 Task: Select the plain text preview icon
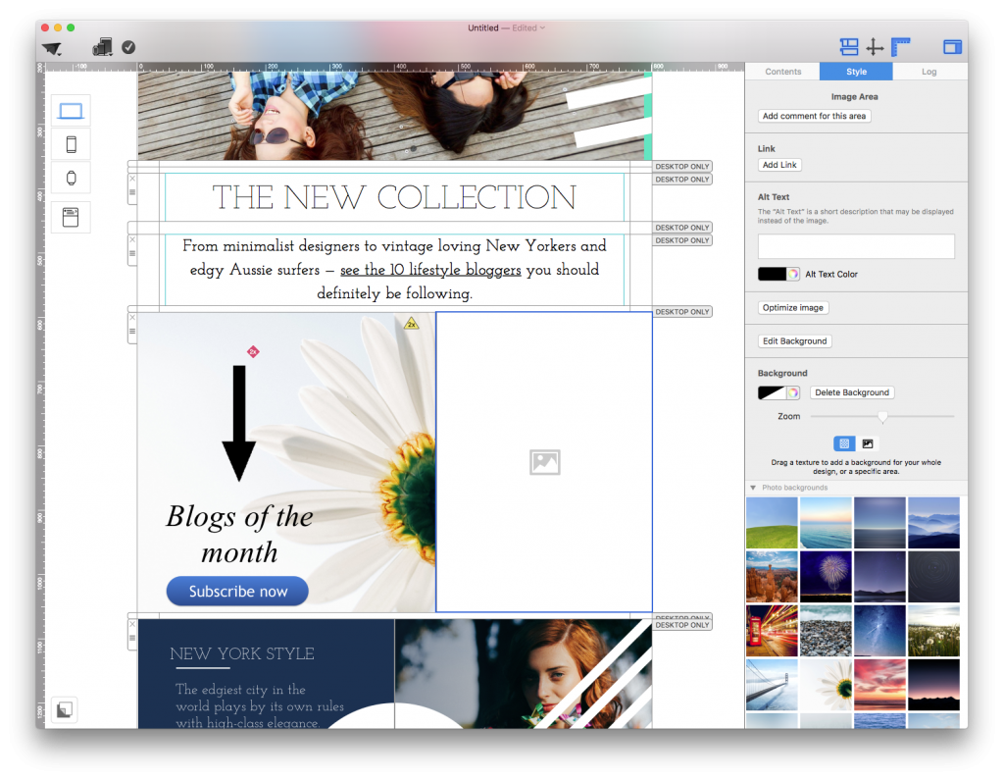[x=71, y=217]
